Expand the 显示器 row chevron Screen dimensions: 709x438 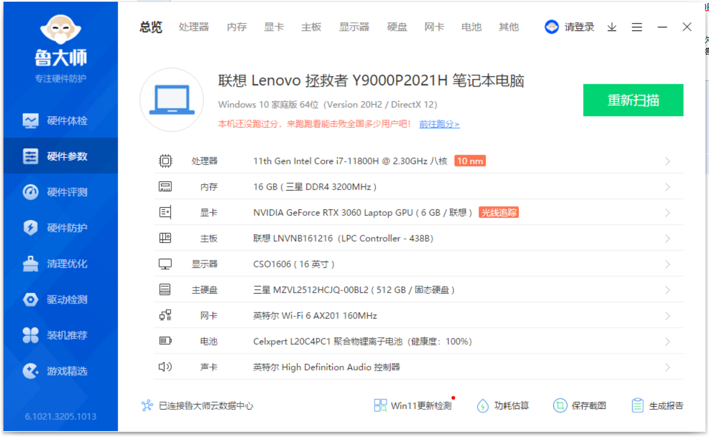(668, 265)
